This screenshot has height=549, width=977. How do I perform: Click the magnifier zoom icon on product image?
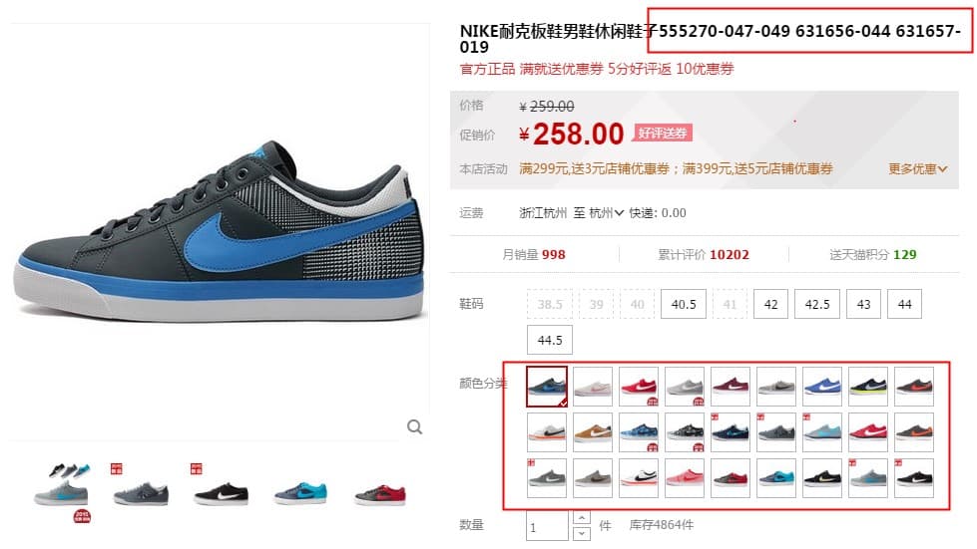coord(414,427)
